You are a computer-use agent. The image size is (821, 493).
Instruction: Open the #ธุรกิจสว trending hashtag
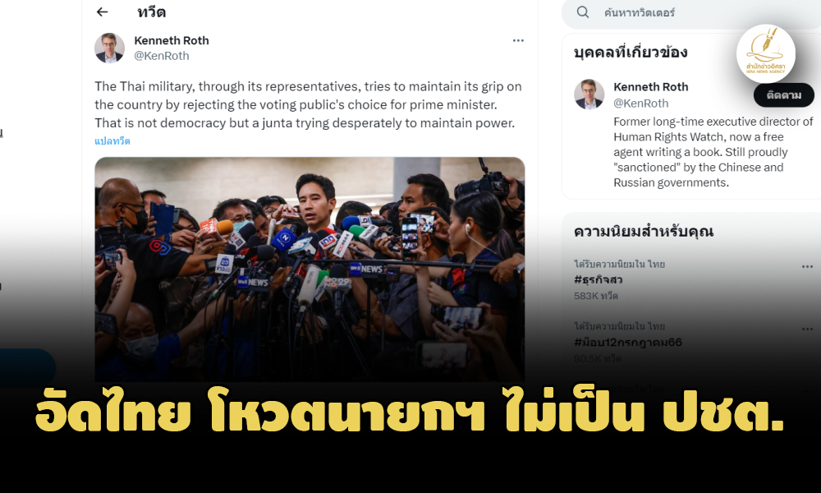(598, 279)
